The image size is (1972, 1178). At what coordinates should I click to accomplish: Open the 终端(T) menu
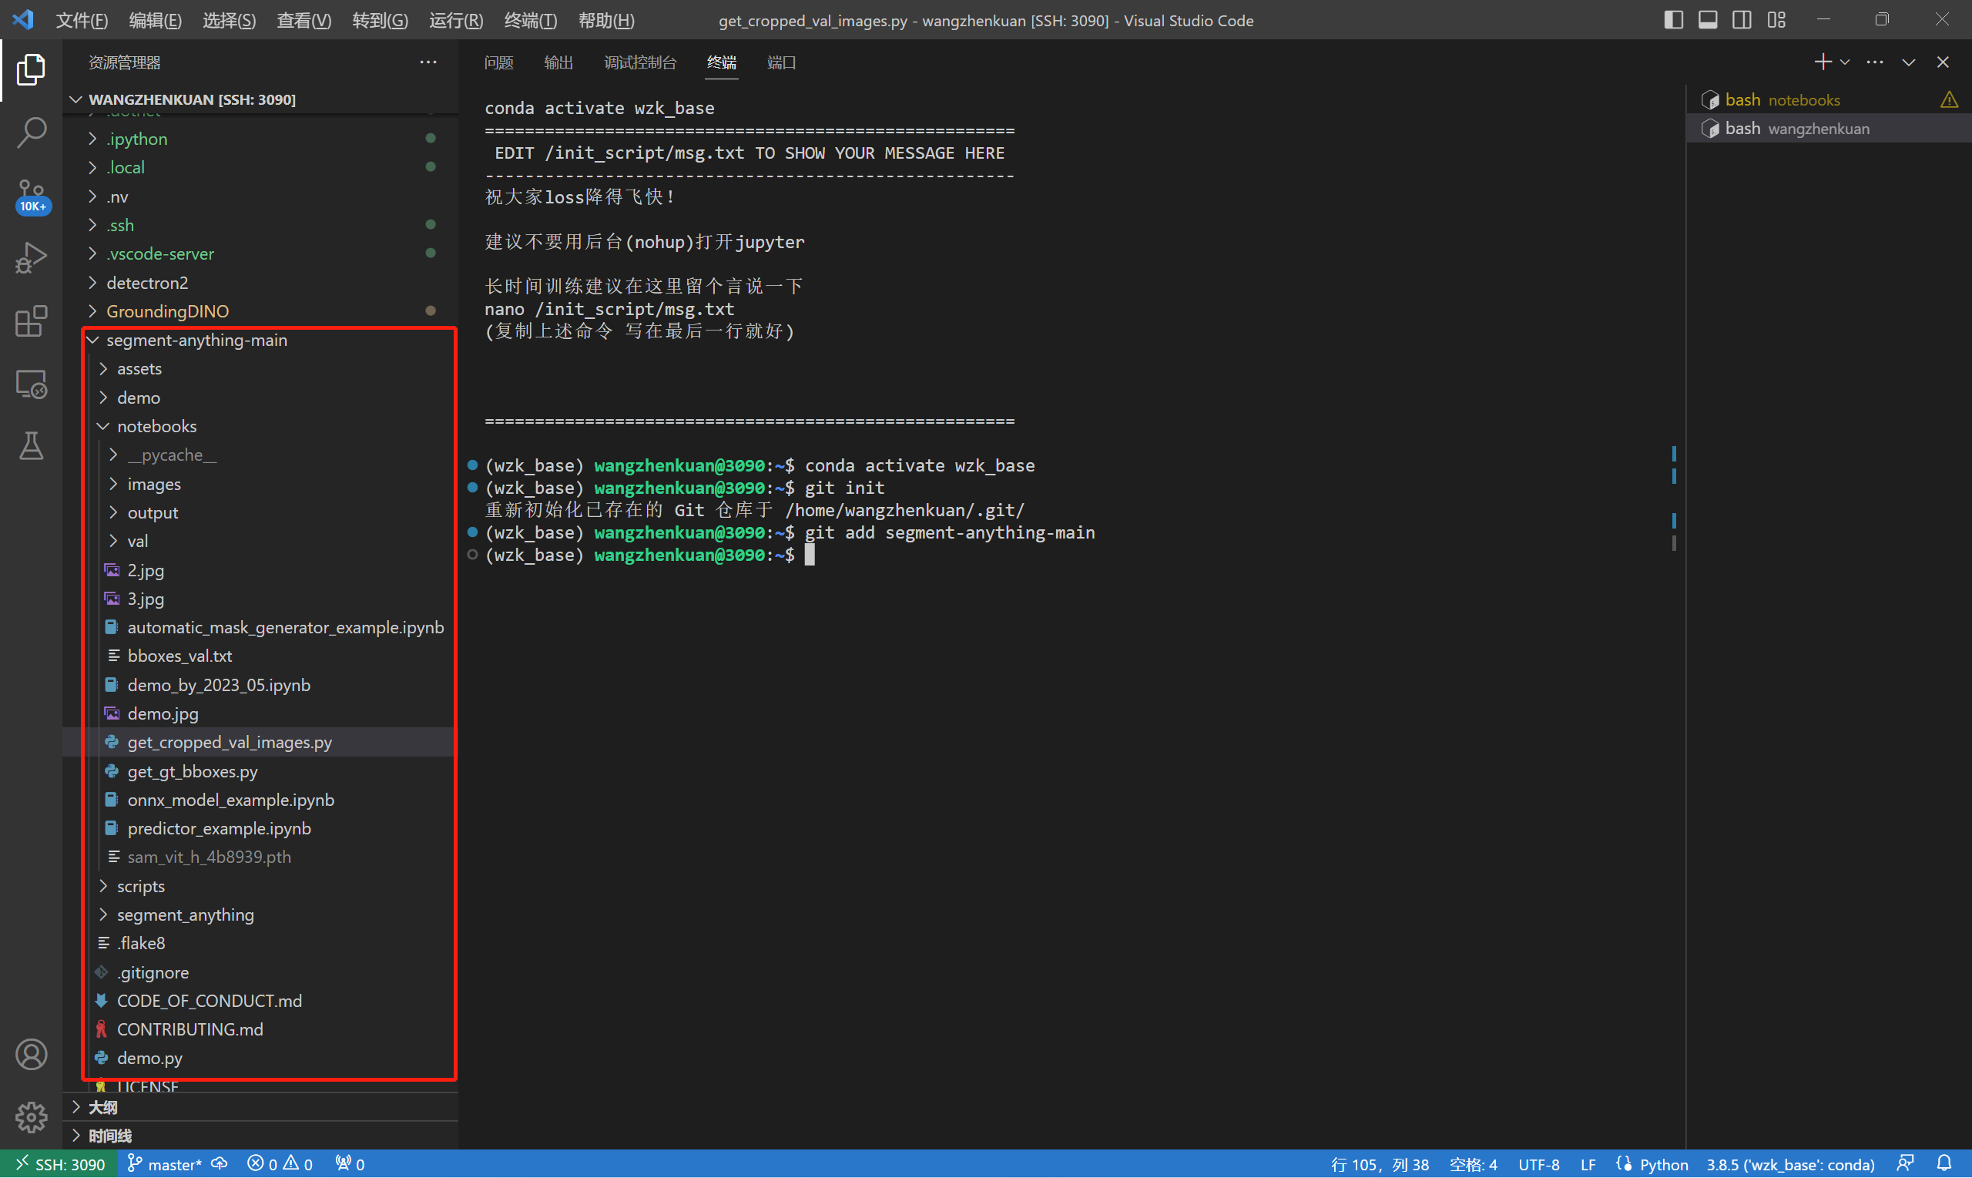pyautogui.click(x=530, y=20)
